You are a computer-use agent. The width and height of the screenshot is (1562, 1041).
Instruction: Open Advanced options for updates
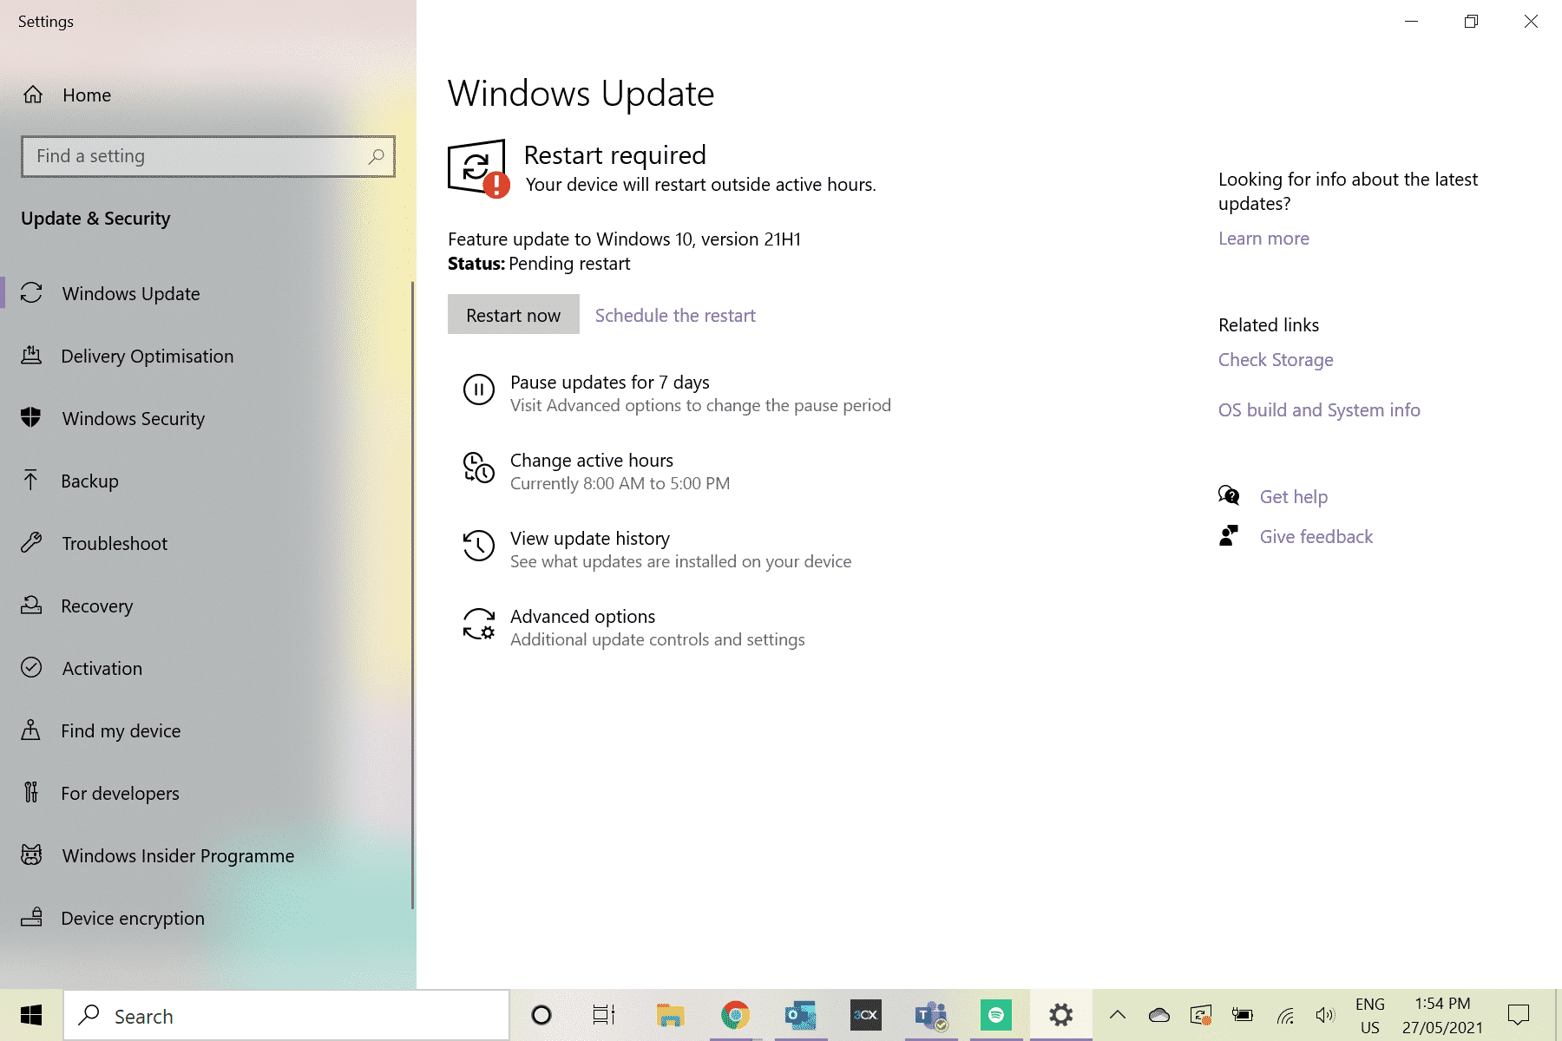[581, 616]
